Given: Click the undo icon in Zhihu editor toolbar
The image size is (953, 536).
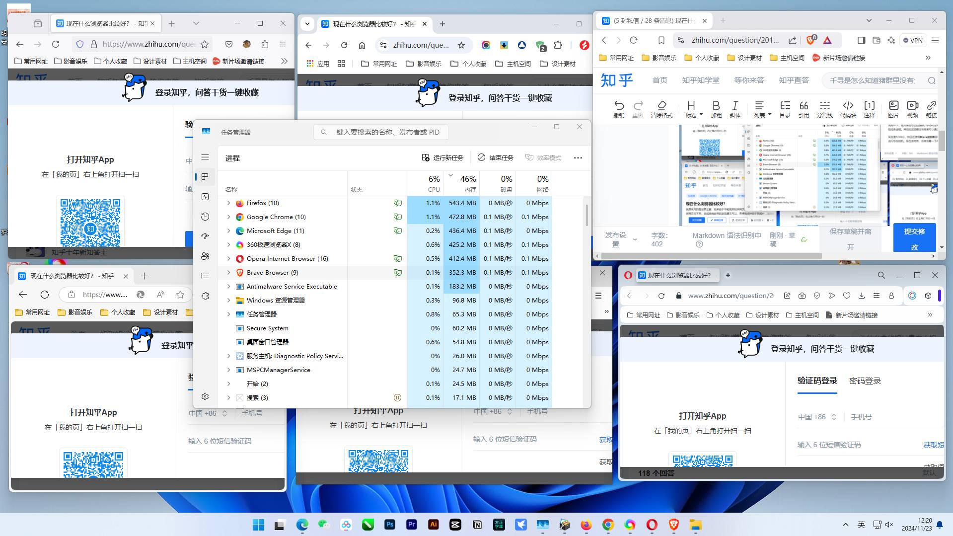Looking at the screenshot, I should [x=619, y=109].
